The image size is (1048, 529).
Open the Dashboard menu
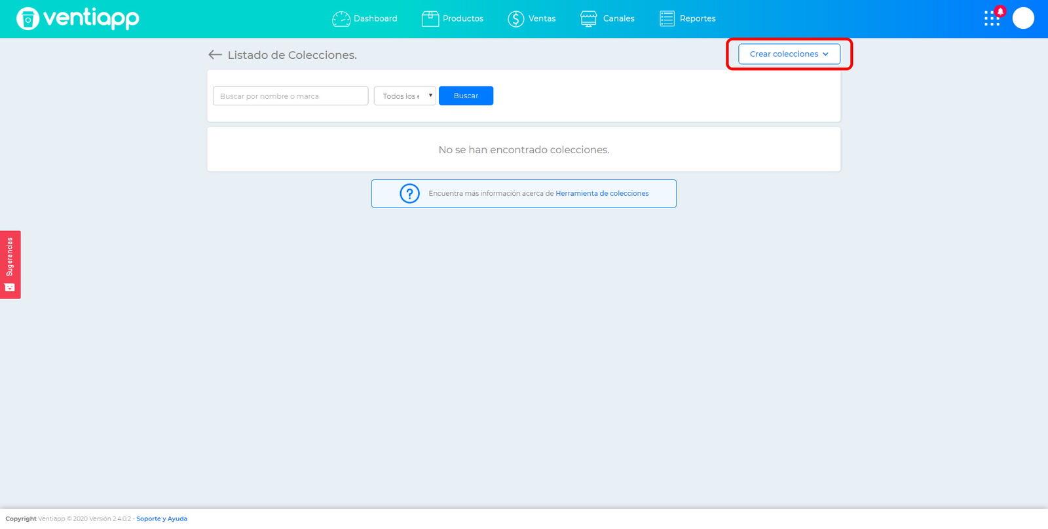(365, 19)
